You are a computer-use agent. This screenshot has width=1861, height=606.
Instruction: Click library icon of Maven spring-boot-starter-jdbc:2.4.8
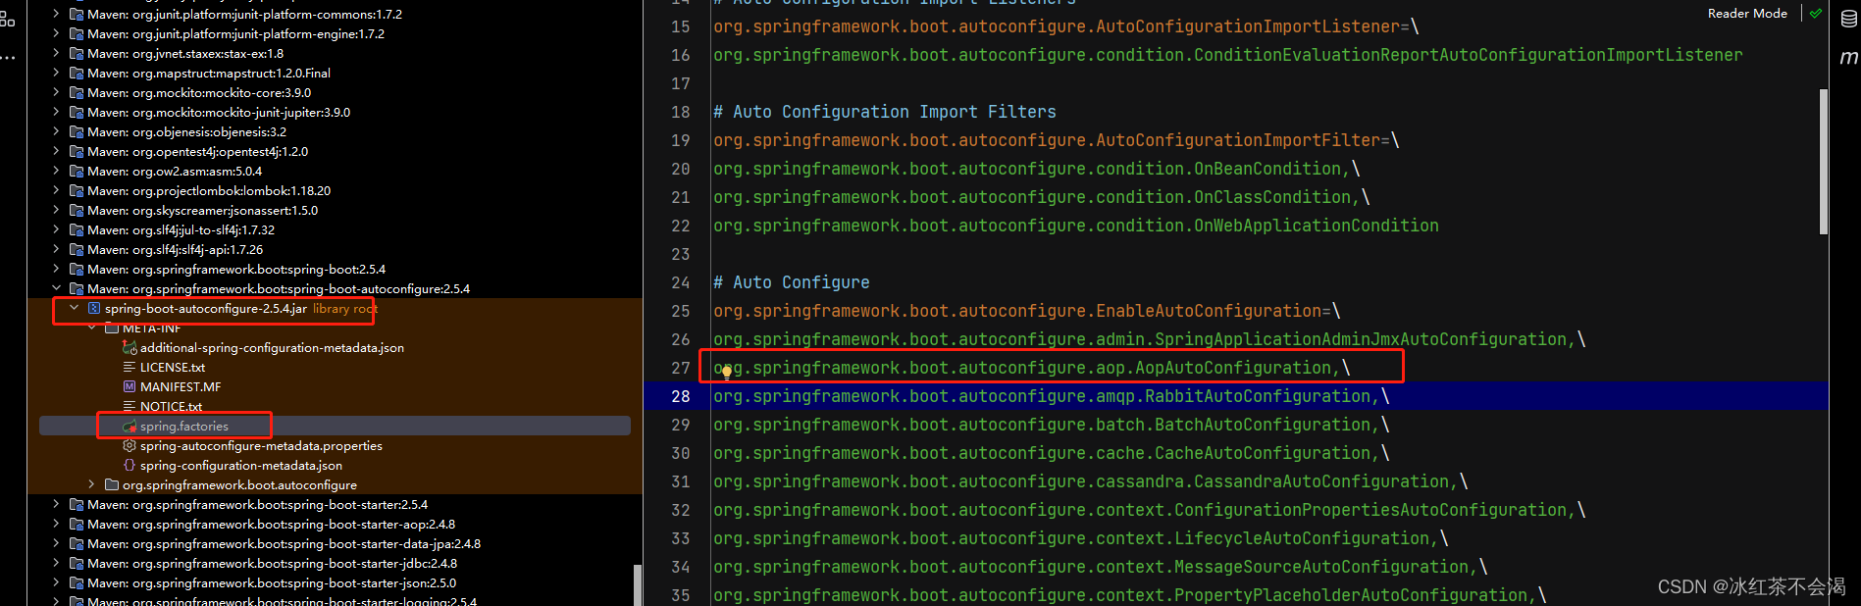[77, 564]
